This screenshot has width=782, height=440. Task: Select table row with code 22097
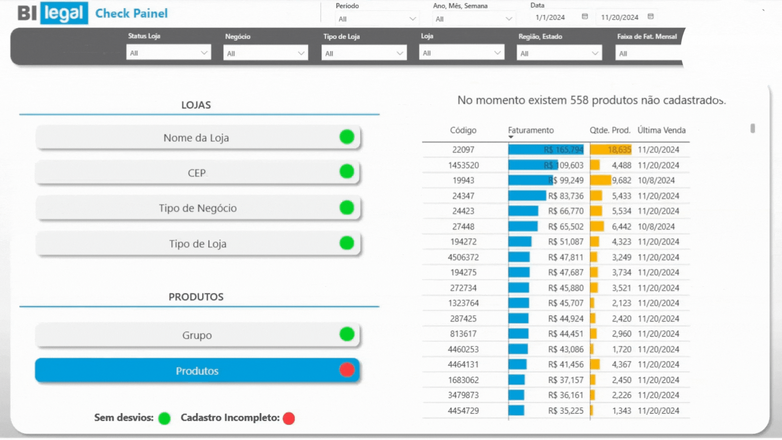(463, 150)
